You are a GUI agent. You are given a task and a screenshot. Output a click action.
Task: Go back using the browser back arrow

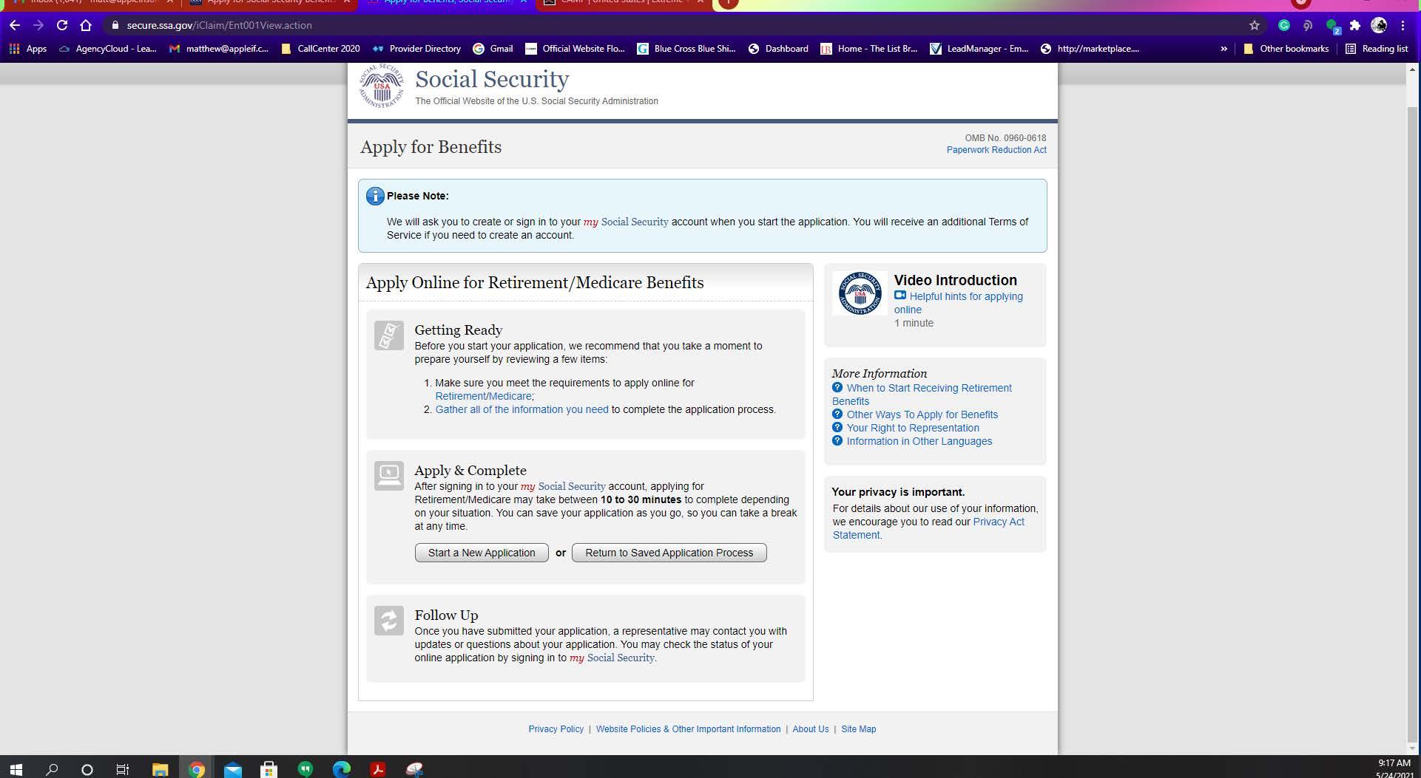click(14, 25)
